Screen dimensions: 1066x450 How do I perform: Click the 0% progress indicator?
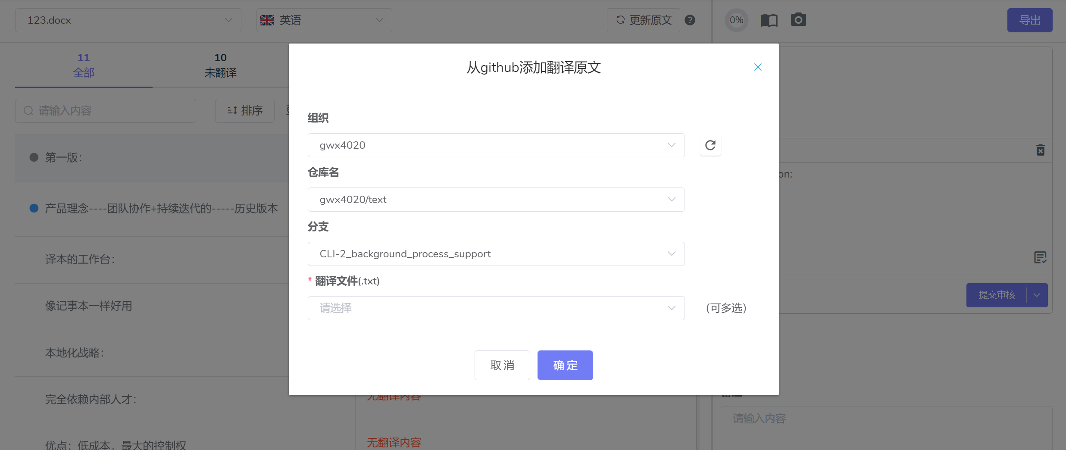tap(736, 20)
